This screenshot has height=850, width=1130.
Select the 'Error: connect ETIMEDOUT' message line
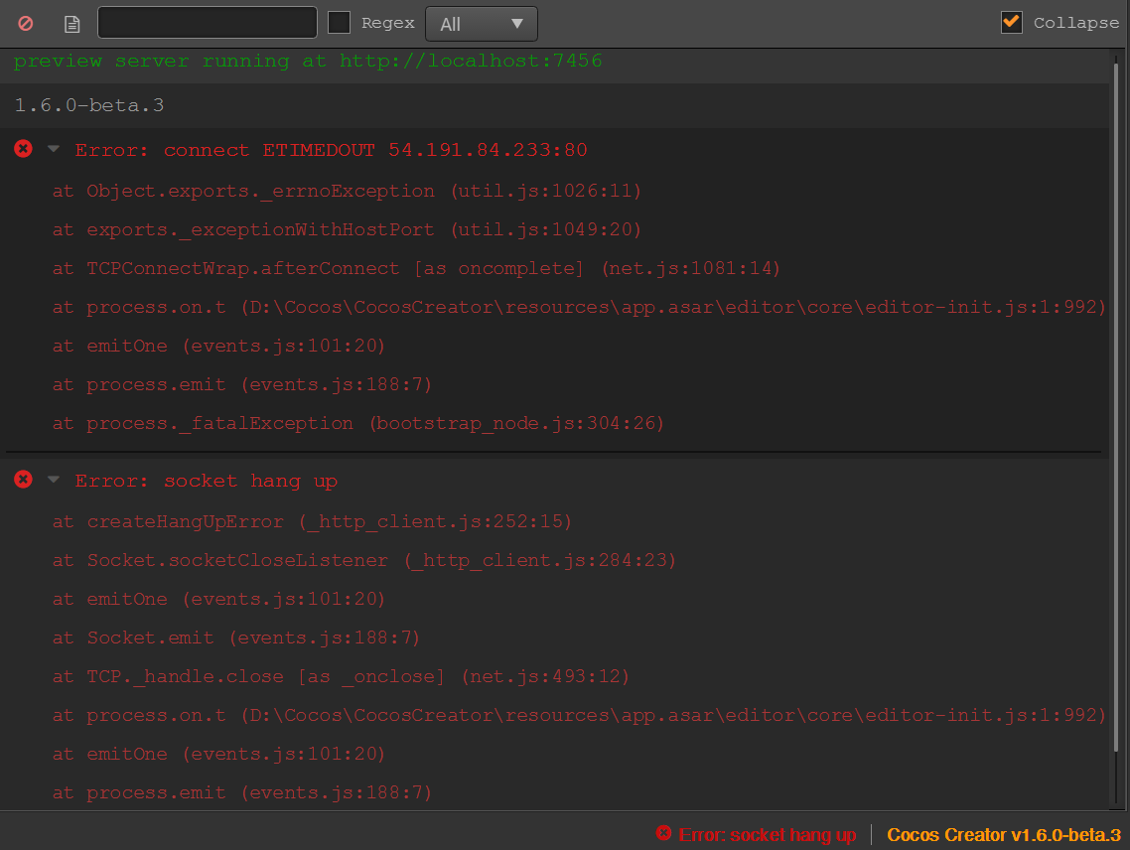click(x=331, y=150)
